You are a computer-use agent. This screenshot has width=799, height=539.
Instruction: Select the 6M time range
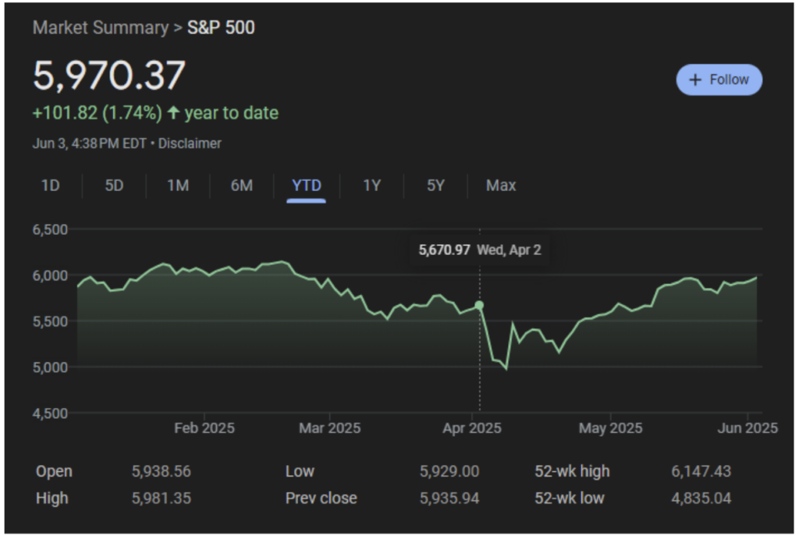click(242, 186)
